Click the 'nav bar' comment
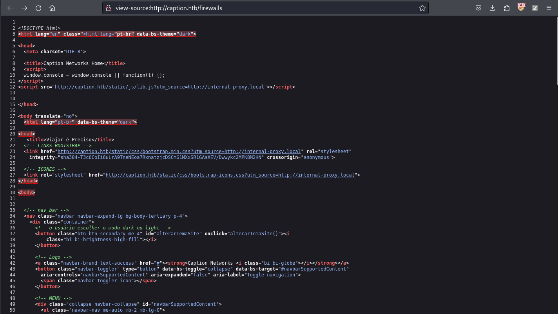The image size is (558, 314). point(46,210)
